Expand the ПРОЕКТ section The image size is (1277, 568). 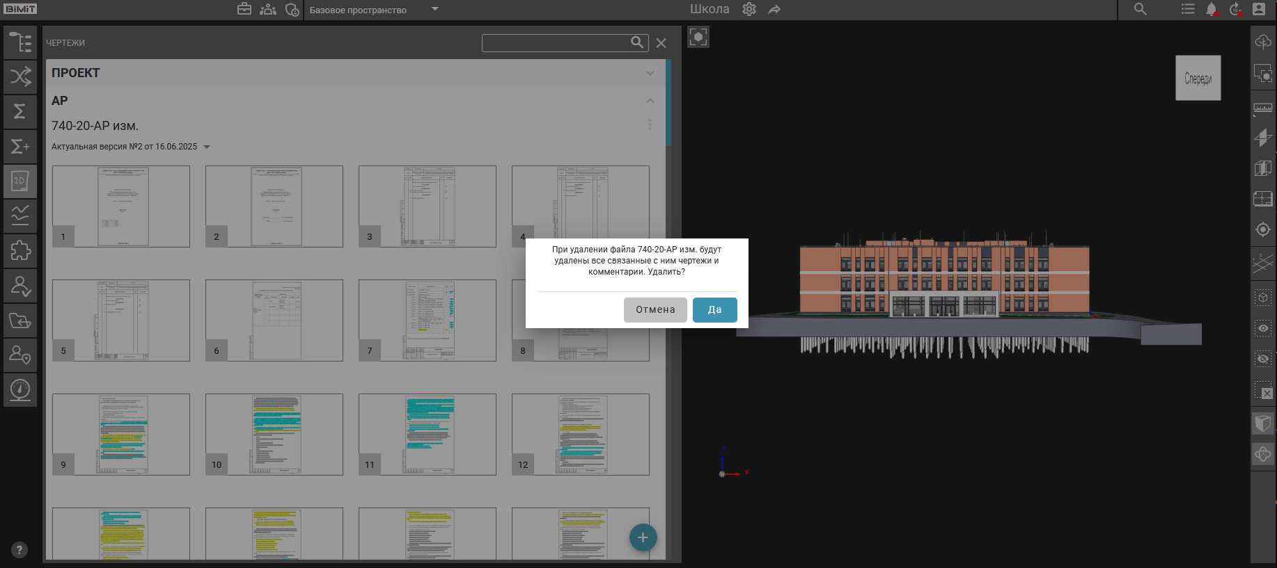click(x=650, y=73)
